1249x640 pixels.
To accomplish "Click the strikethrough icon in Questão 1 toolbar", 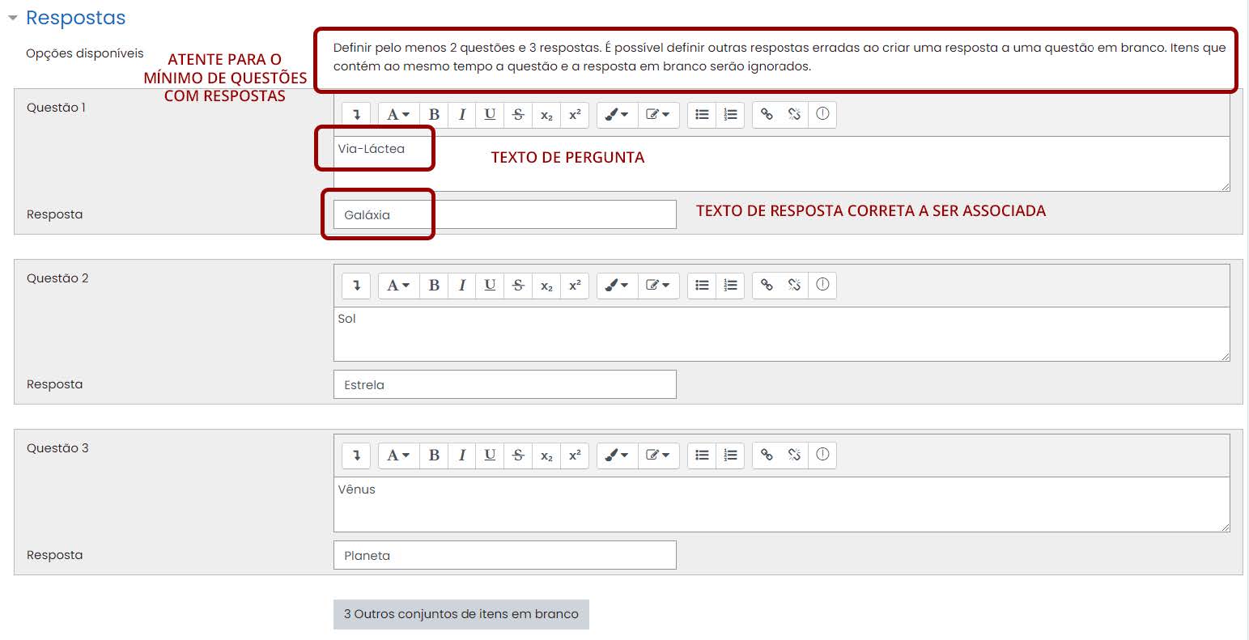I will tap(517, 114).
